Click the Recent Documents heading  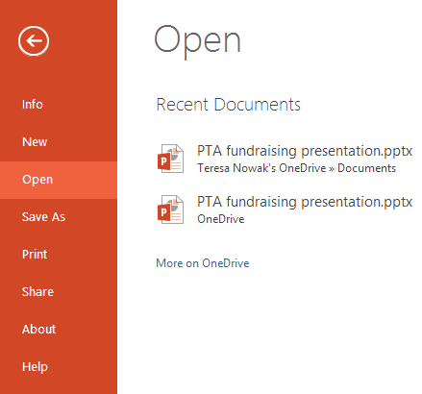229,105
